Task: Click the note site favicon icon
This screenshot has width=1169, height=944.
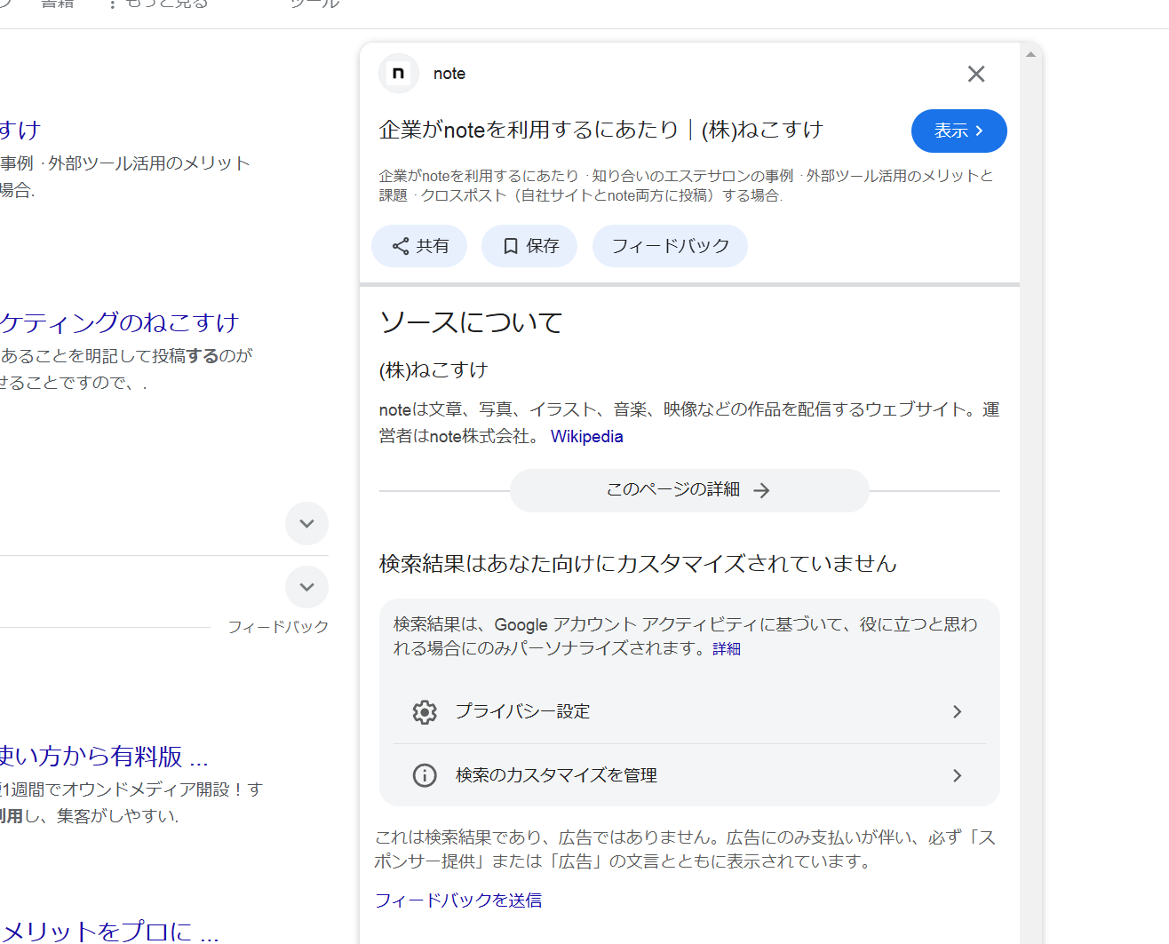Action: point(399,74)
